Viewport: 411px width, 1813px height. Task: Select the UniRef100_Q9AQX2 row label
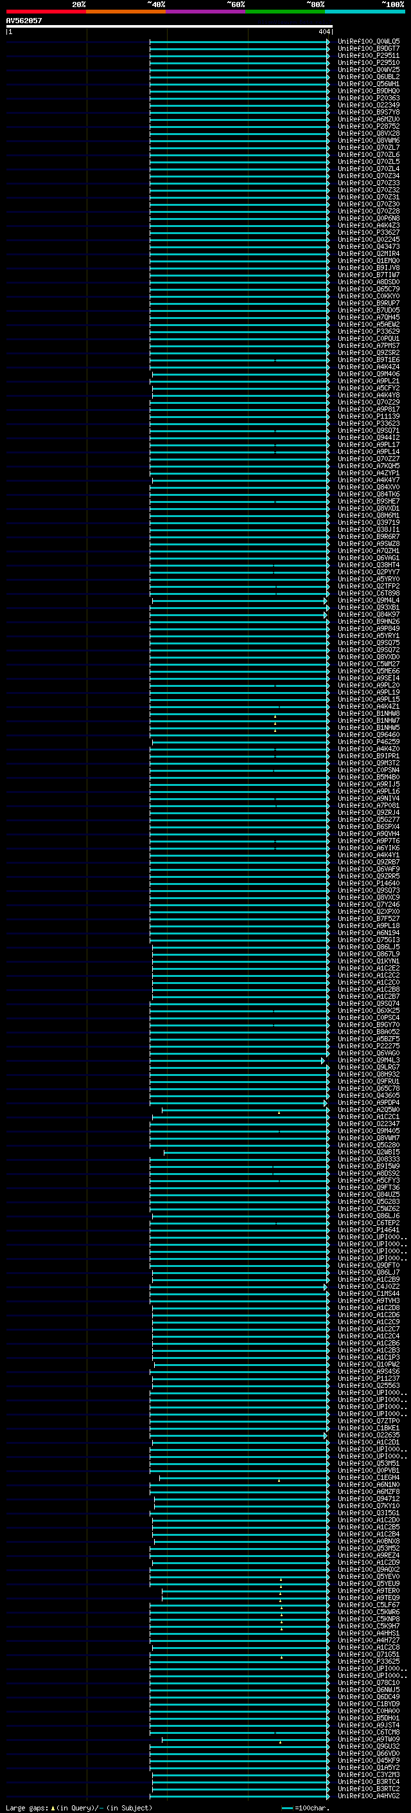(368, 1569)
